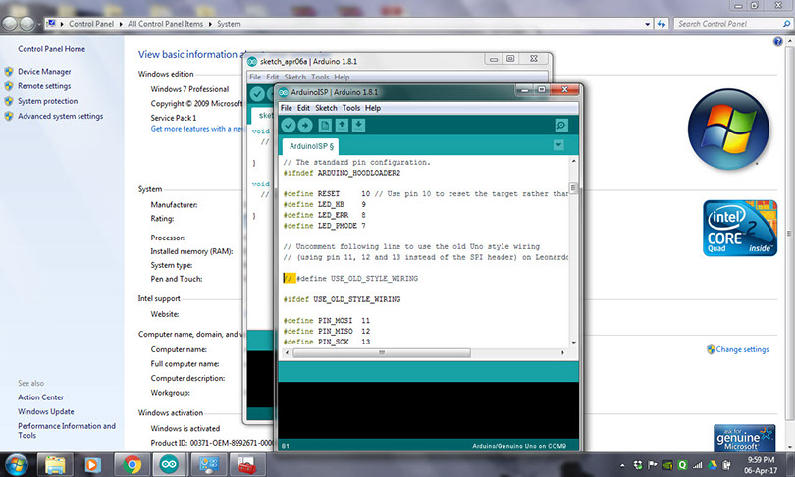Open Help menu in sketch_apr06a window
Image resolution: width=795 pixels, height=477 pixels.
(x=342, y=78)
